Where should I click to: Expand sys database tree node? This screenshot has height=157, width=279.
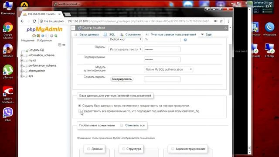(x=22, y=76)
